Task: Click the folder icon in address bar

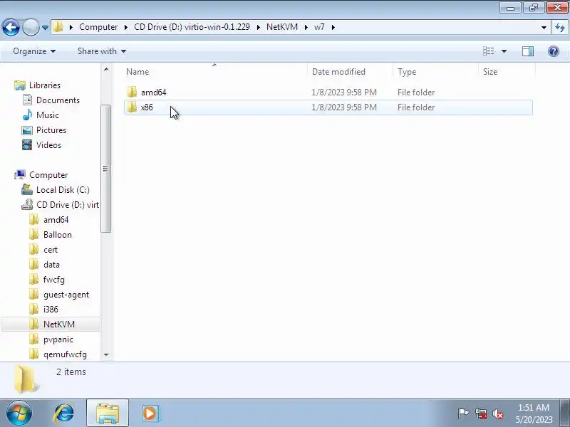Action: click(x=58, y=27)
